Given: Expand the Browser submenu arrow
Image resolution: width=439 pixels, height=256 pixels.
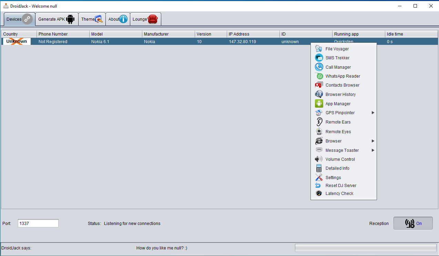Looking at the screenshot, I should [373, 141].
